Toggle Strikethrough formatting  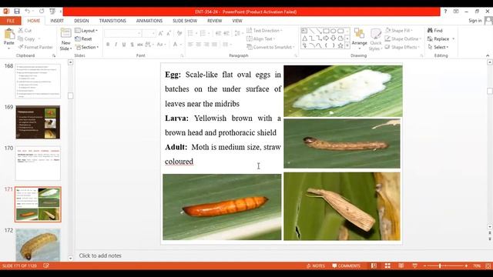click(x=140, y=45)
